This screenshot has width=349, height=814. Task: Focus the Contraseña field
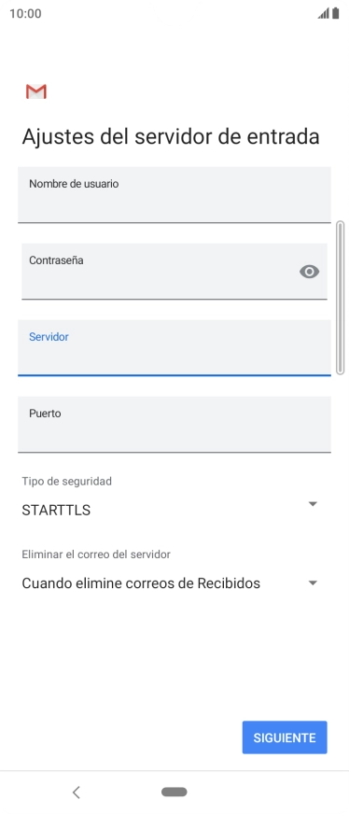point(174,272)
